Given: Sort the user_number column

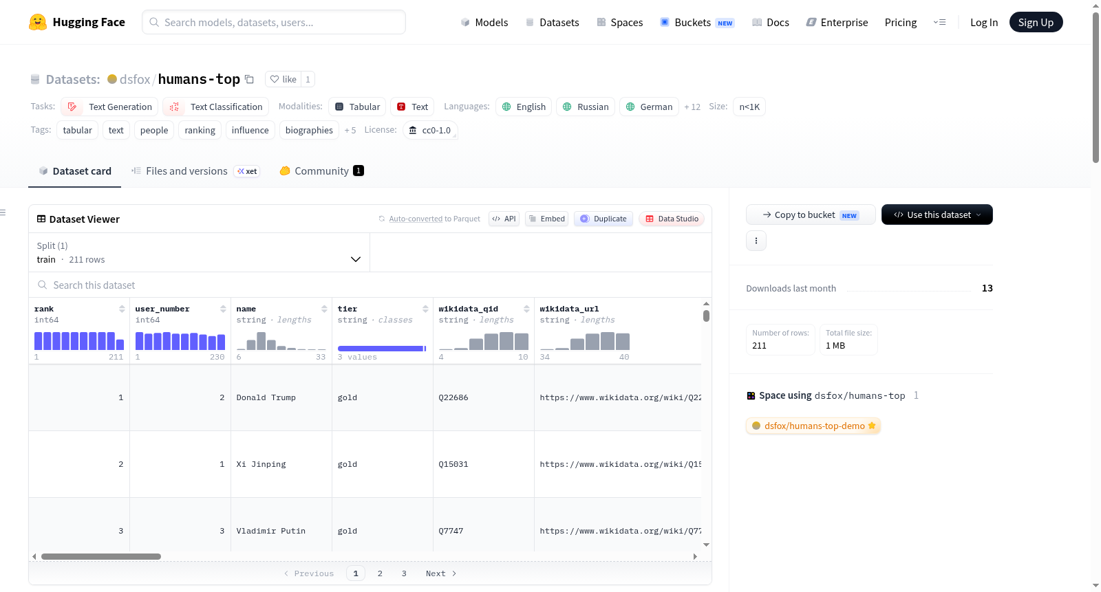Looking at the screenshot, I should click(x=223, y=309).
